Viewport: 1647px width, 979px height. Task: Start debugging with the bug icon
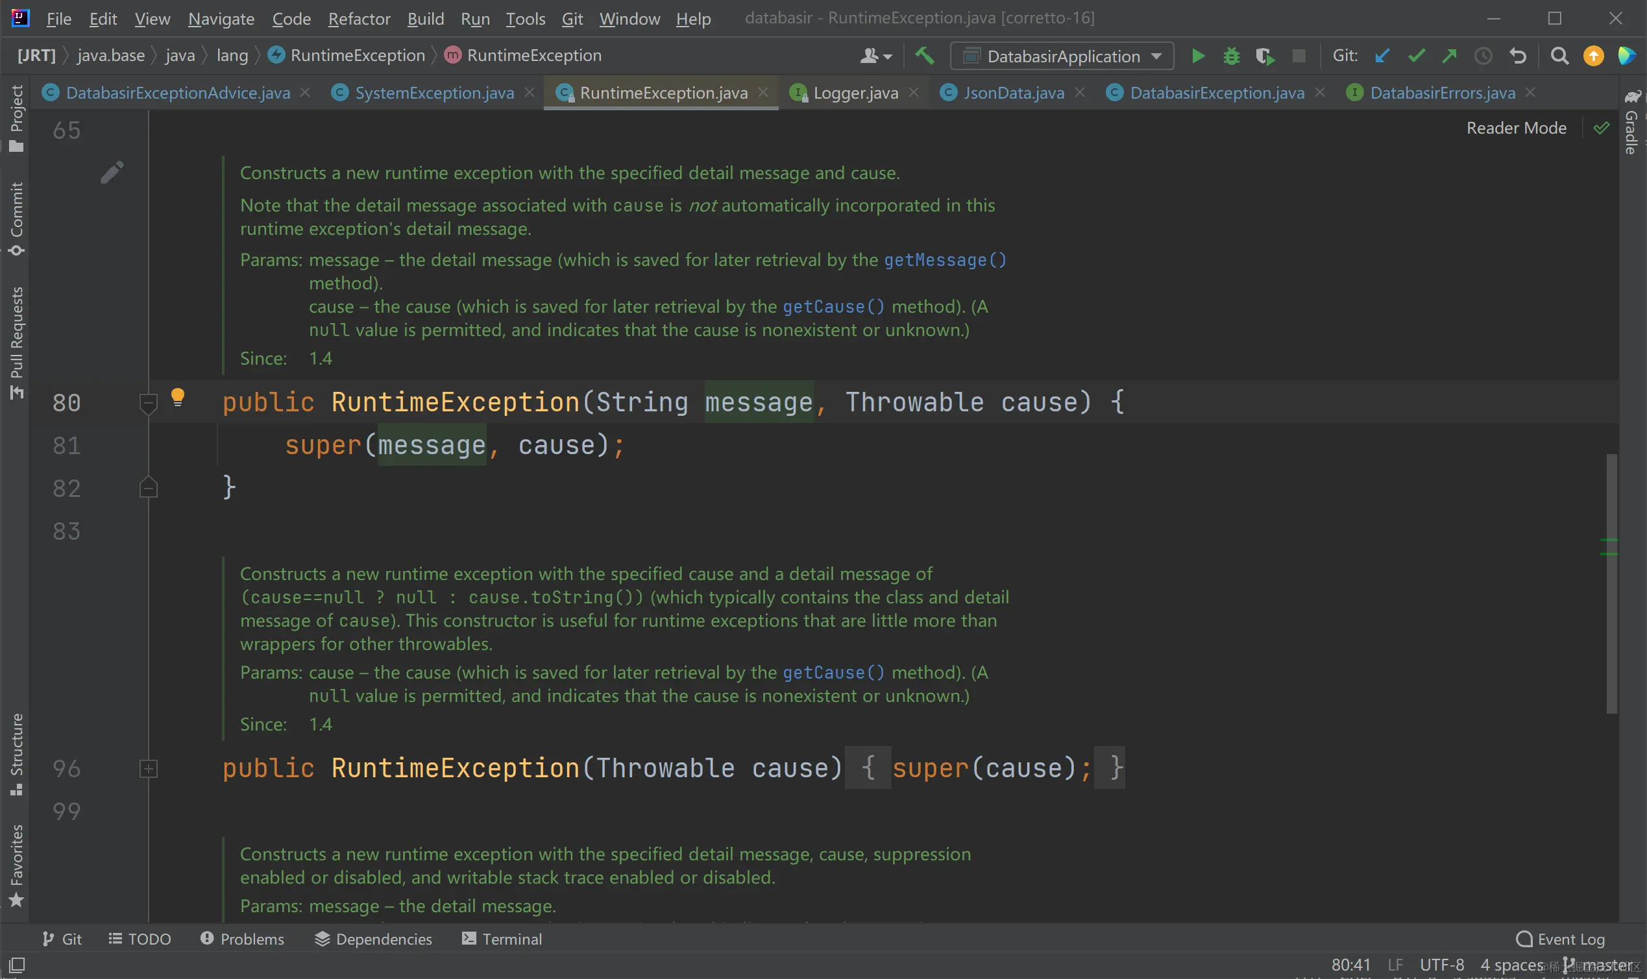[x=1230, y=56]
